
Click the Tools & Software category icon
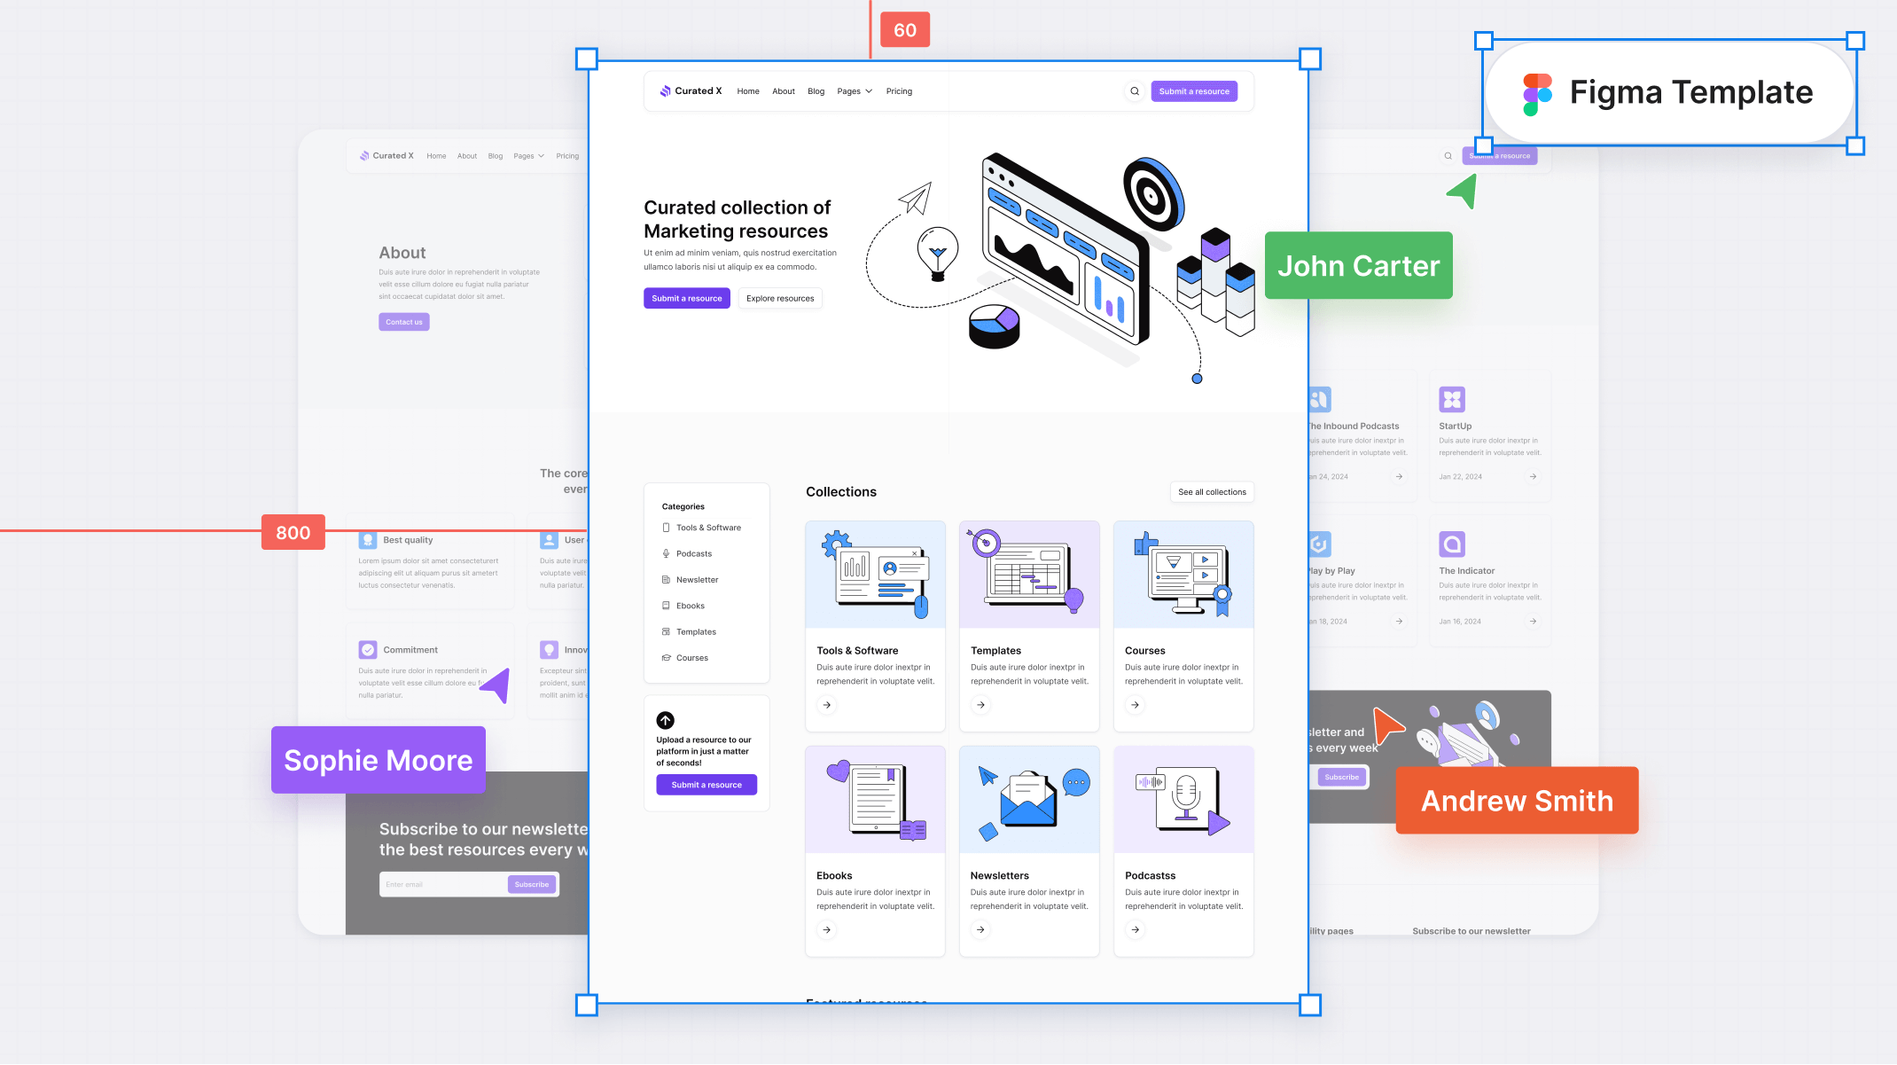coord(666,527)
